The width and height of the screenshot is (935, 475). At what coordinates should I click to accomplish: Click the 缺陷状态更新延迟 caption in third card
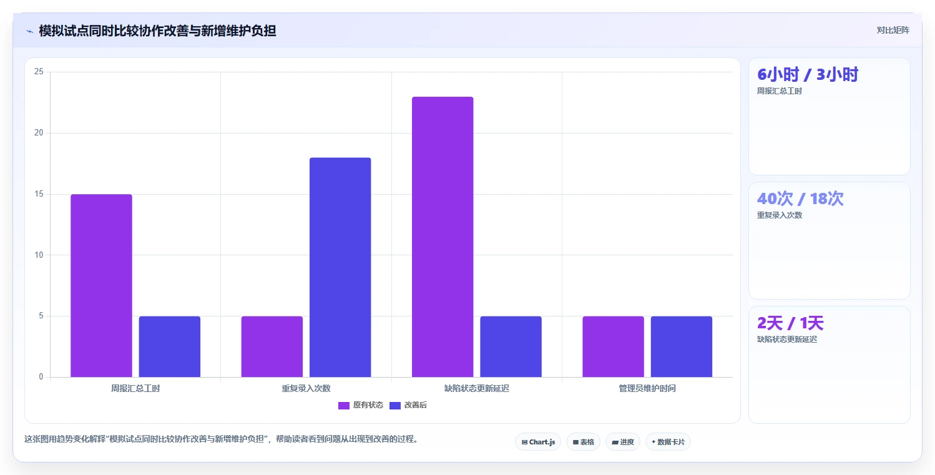[787, 340]
